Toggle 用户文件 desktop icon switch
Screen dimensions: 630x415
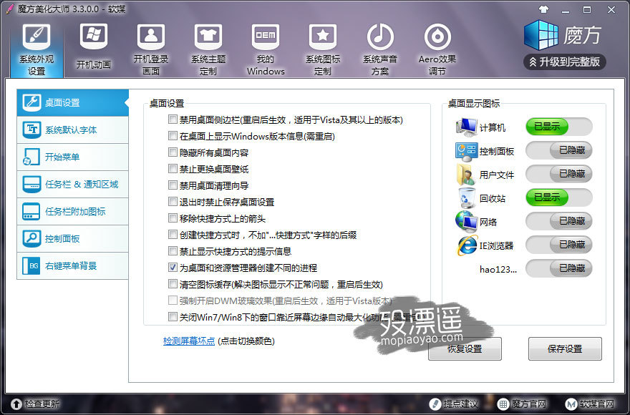point(559,174)
